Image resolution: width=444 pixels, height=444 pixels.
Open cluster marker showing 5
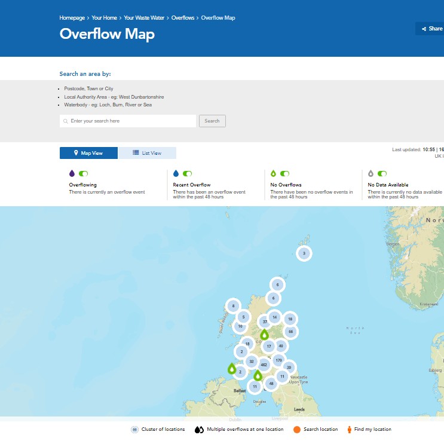coord(243,317)
